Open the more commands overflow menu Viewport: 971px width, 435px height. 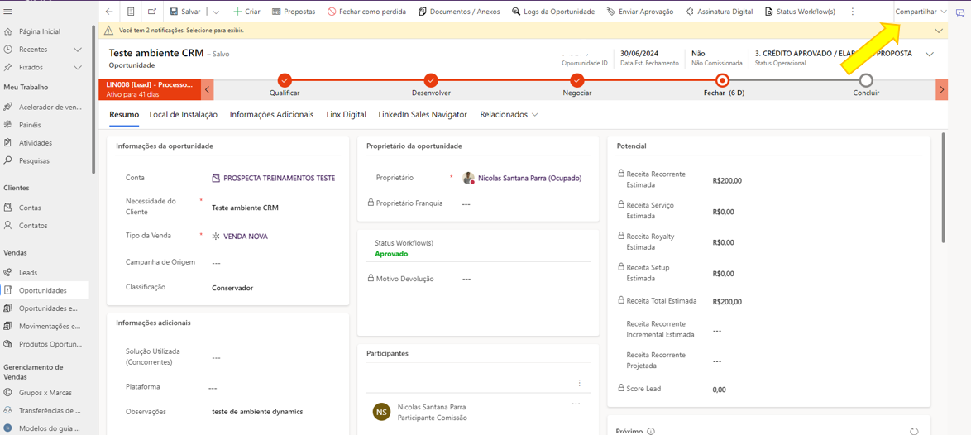coord(853,12)
